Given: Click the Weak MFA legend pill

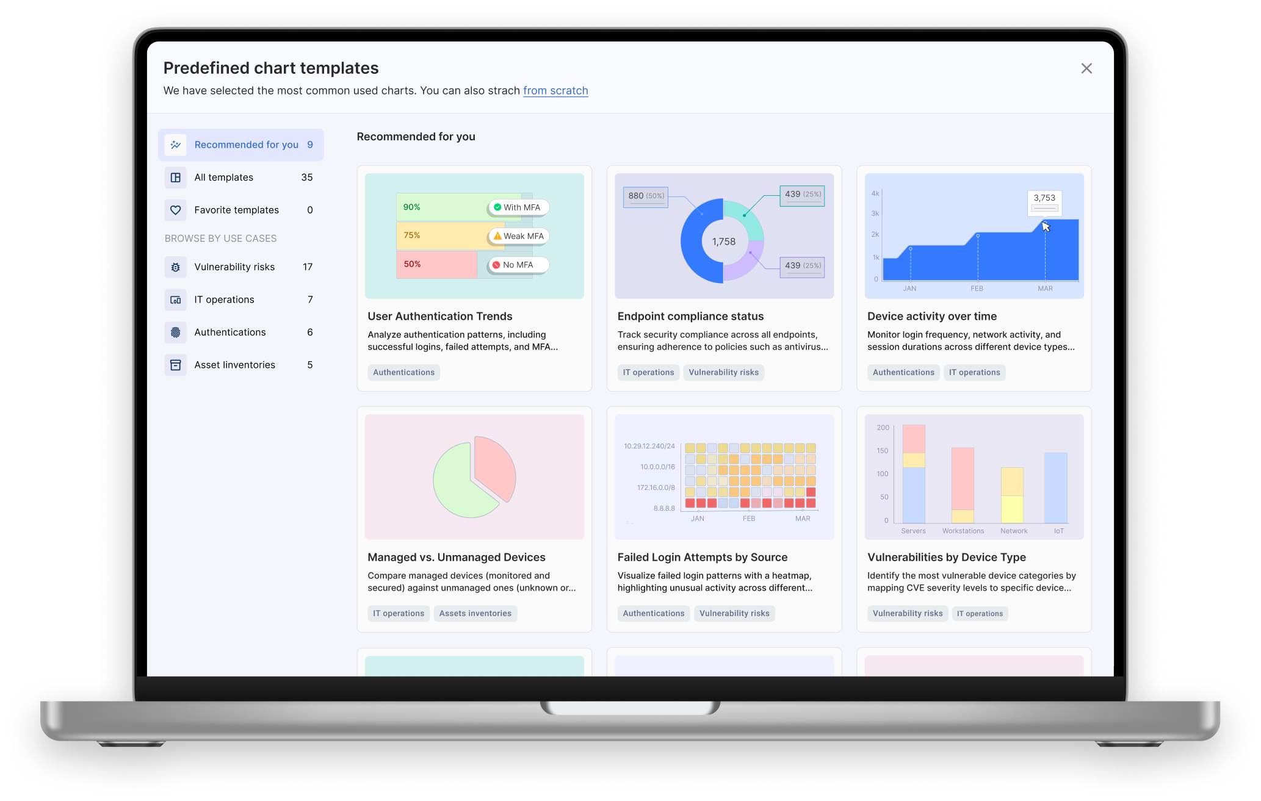Looking at the screenshot, I should [518, 236].
